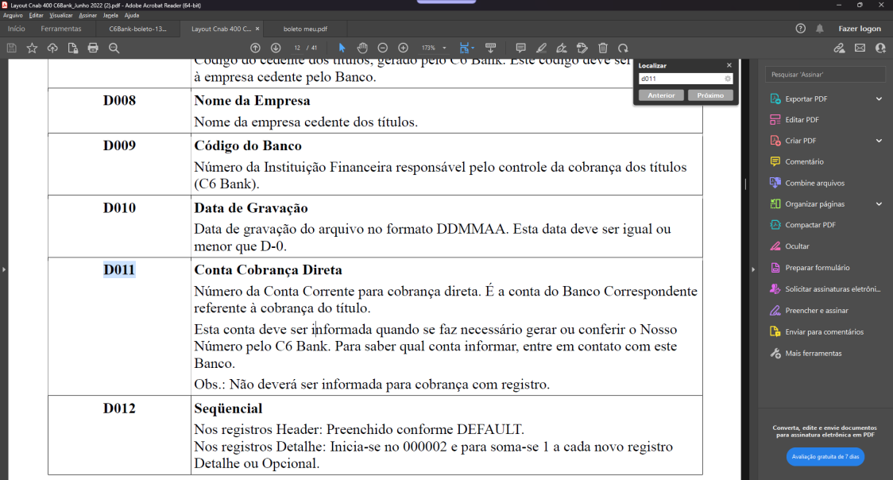Expand Organizar páginas chevron
Screen dimensions: 893x480
point(879,204)
